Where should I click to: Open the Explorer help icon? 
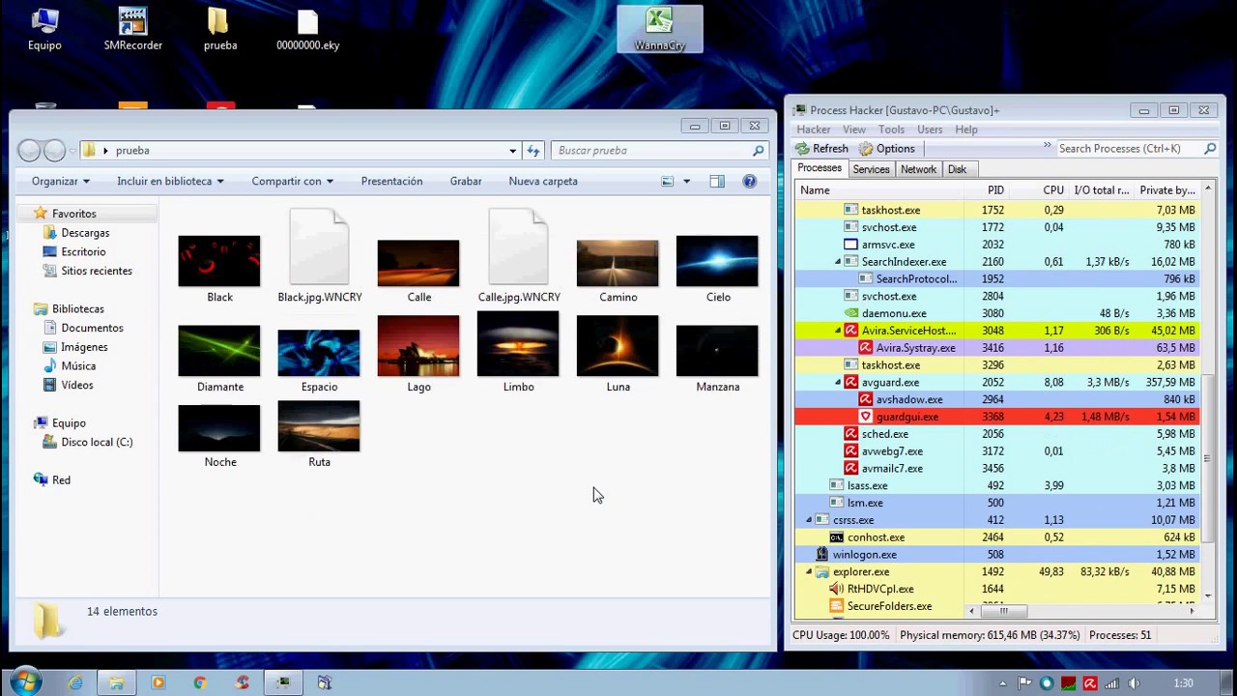[x=749, y=182]
